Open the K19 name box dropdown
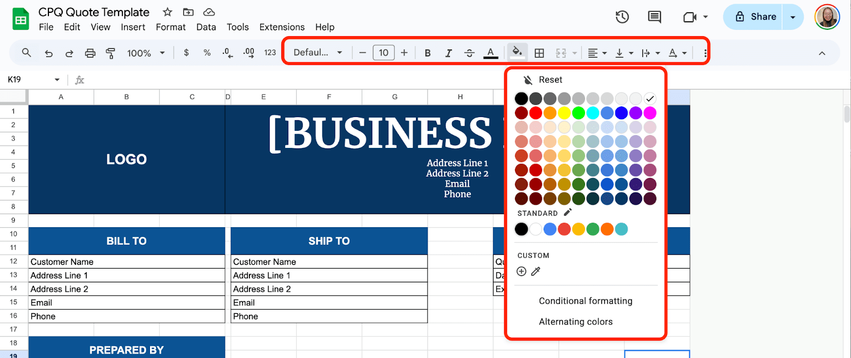The height and width of the screenshot is (358, 851). click(57, 80)
